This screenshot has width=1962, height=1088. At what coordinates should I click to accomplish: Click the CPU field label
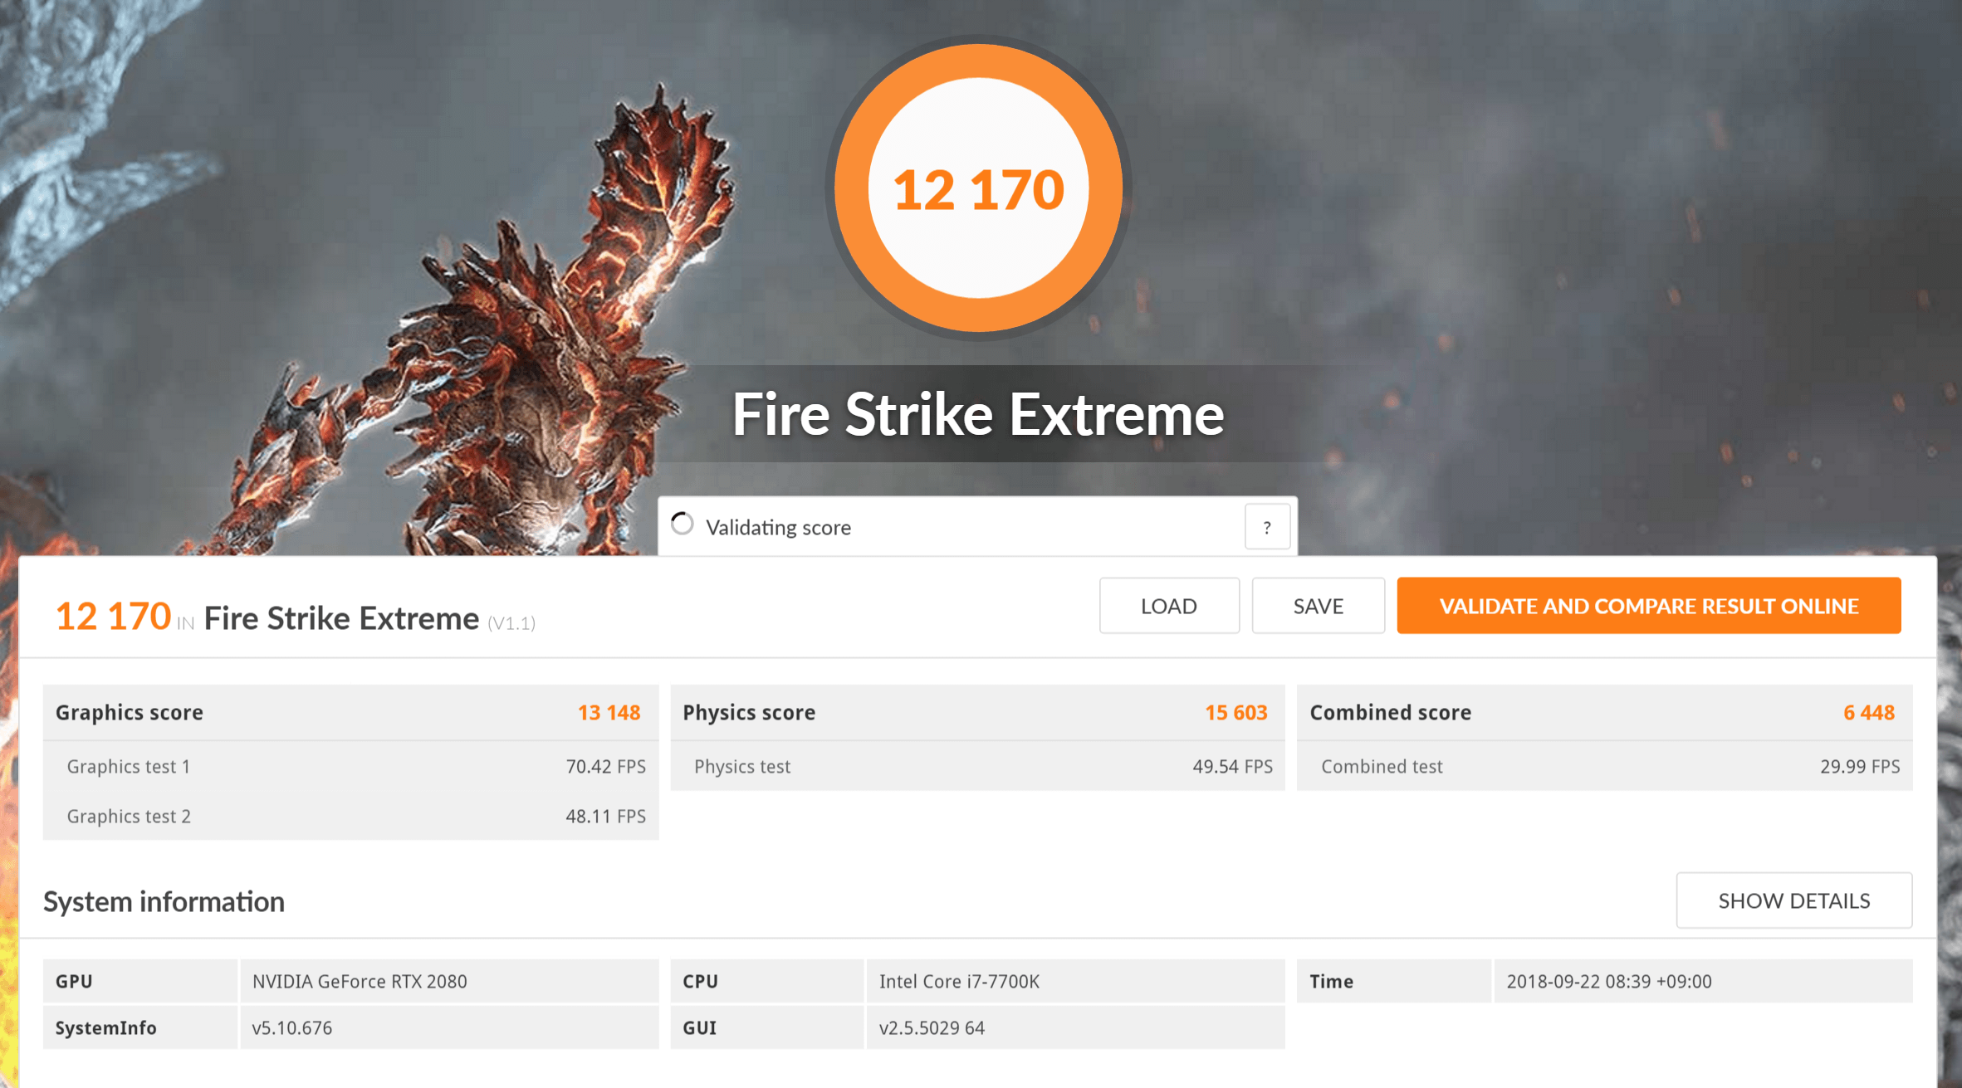[x=700, y=982]
